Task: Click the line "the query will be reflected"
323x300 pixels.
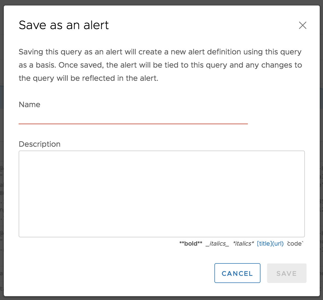Action: pos(88,78)
